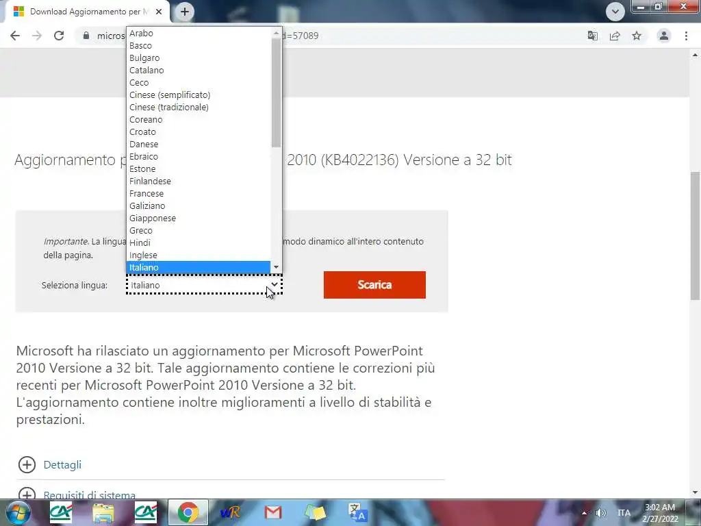Choose Croato language option
The width and height of the screenshot is (701, 526).
(199, 132)
